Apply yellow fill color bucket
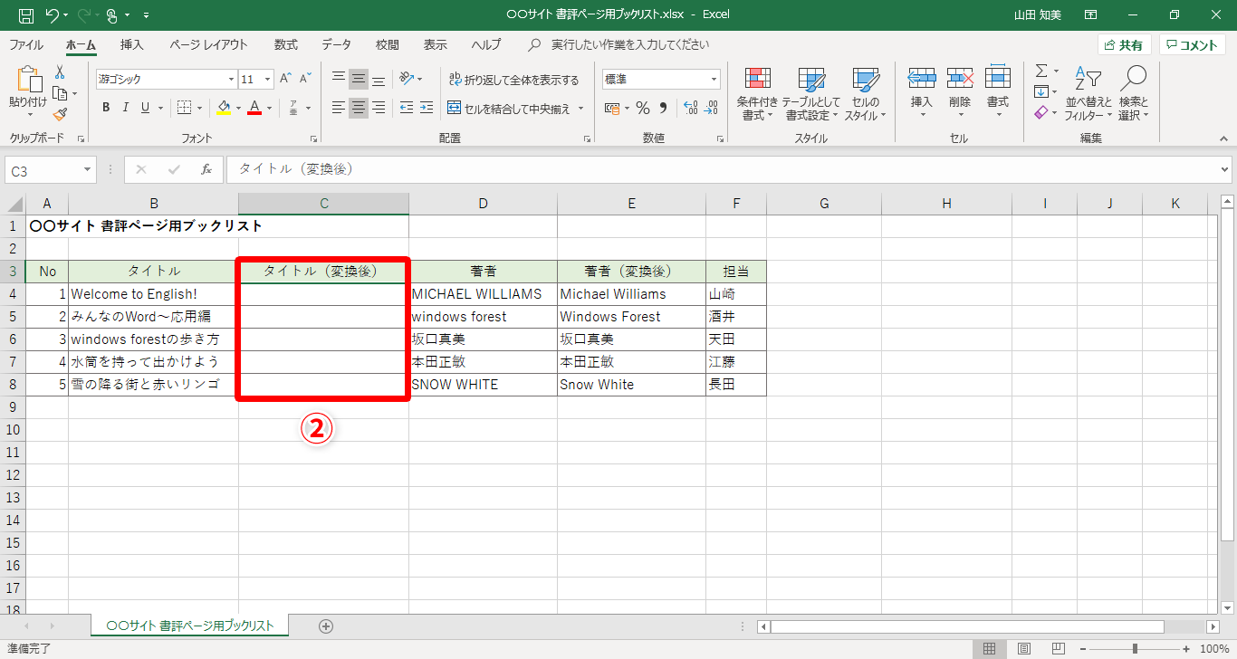Image resolution: width=1237 pixels, height=659 pixels. pyautogui.click(x=225, y=108)
